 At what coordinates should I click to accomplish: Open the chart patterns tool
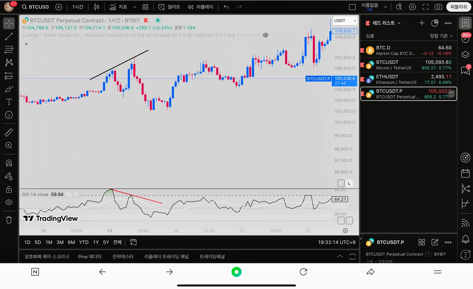point(9,63)
